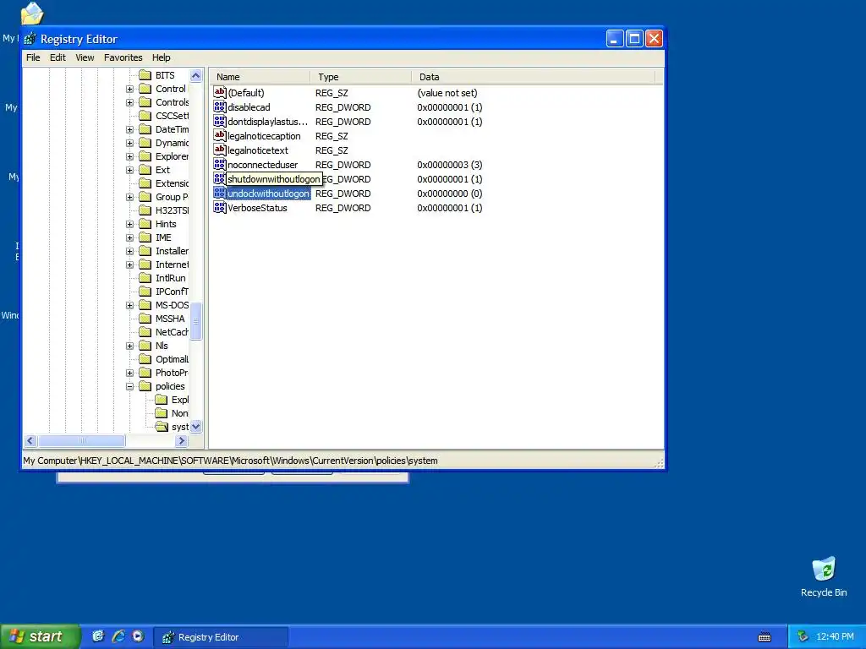The image size is (866, 649).
Task: Launch Internet Explorer from quick launch
Action: [x=118, y=636]
